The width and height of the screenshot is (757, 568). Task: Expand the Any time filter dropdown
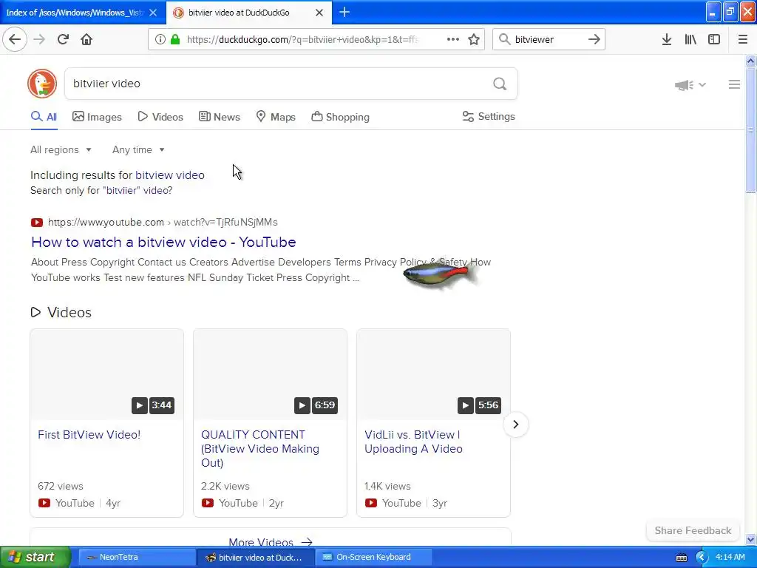138,149
